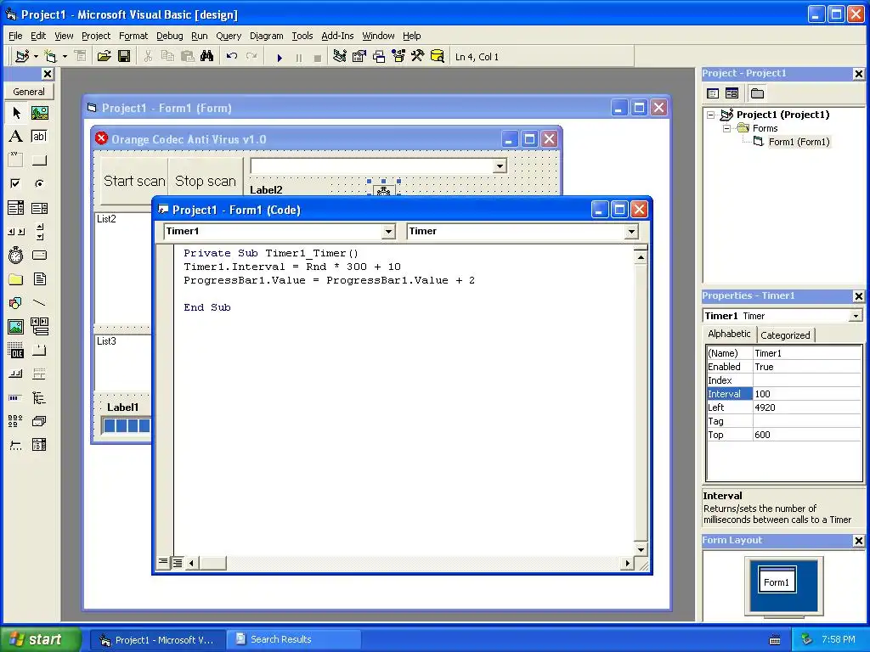Select the FileListBox control tool
Screen dimensions: 870x652
39,278
